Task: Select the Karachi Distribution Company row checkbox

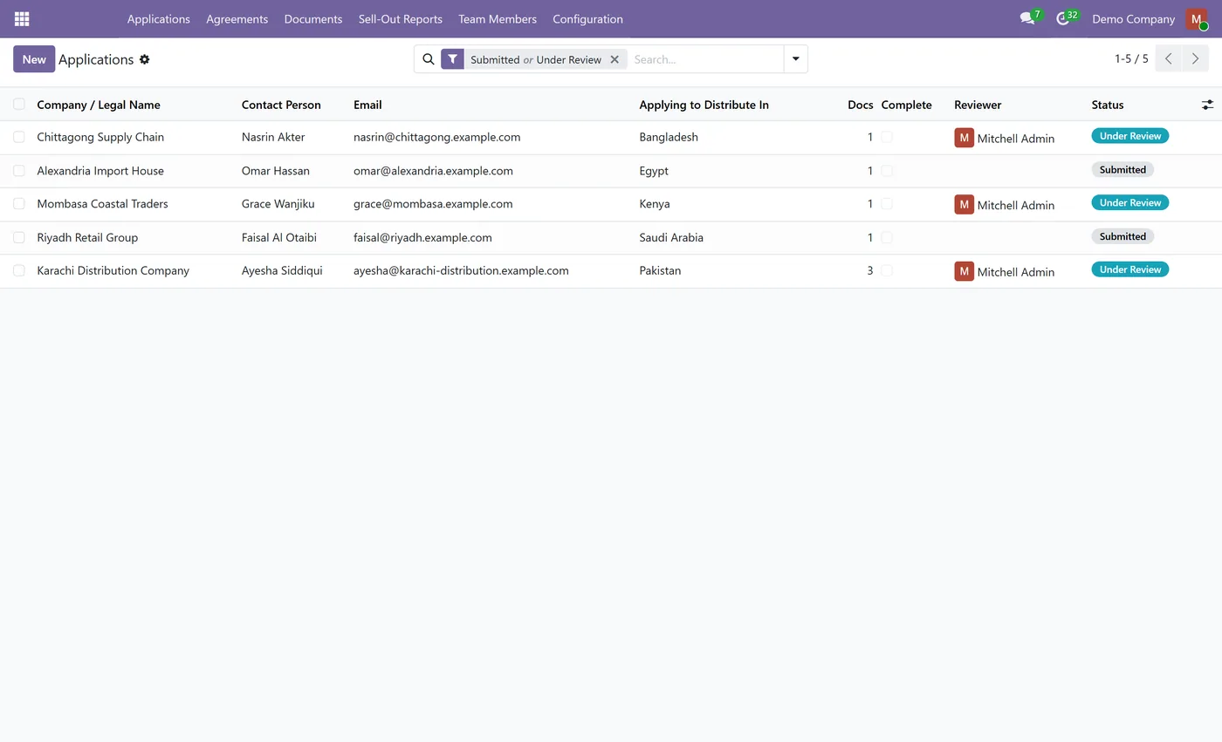Action: (19, 270)
